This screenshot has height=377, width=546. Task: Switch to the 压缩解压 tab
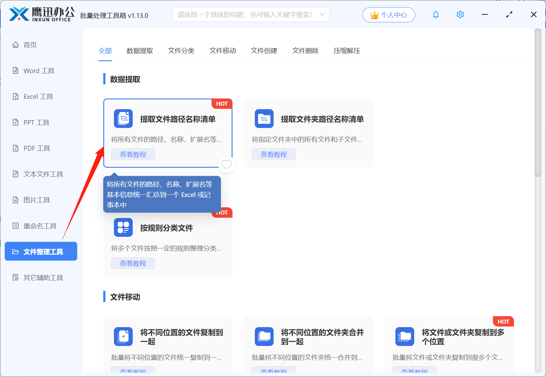[x=347, y=50]
